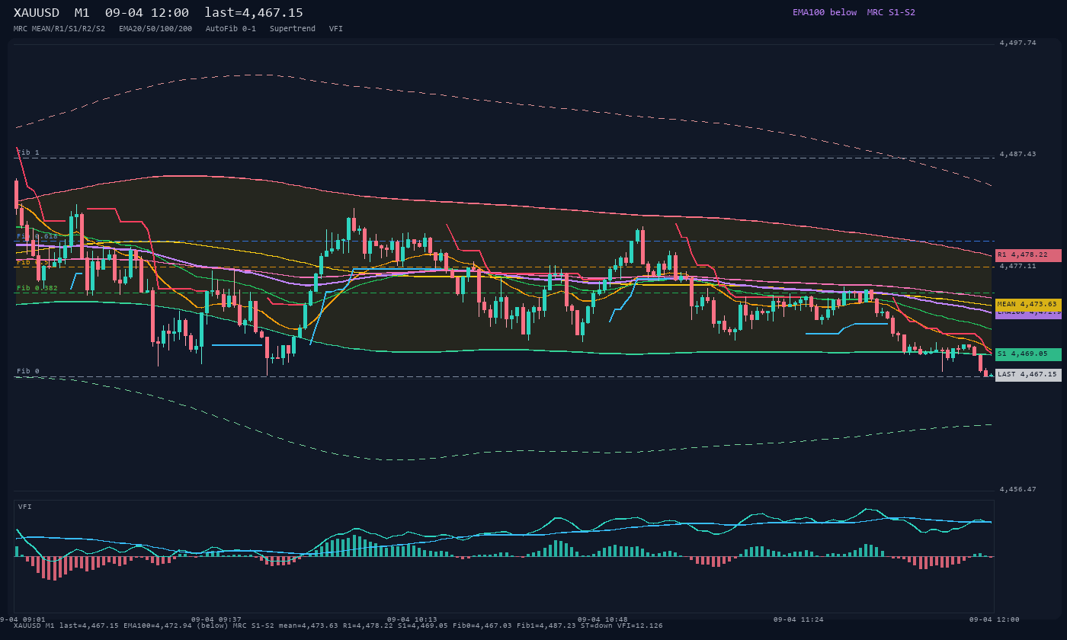Click the '09-04 10:13' time axis label

coord(412,619)
